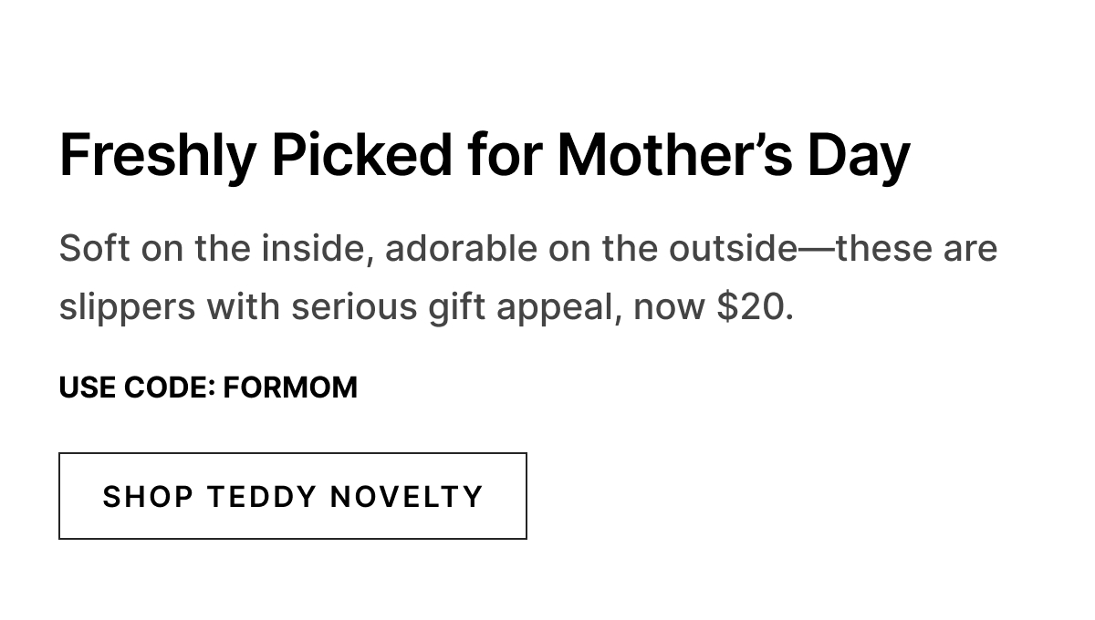
Task: Click the word Day in the heading
Action: click(859, 157)
